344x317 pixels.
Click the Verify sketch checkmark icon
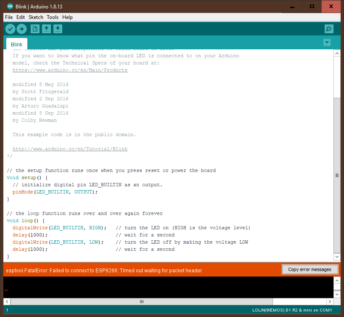coord(10,29)
